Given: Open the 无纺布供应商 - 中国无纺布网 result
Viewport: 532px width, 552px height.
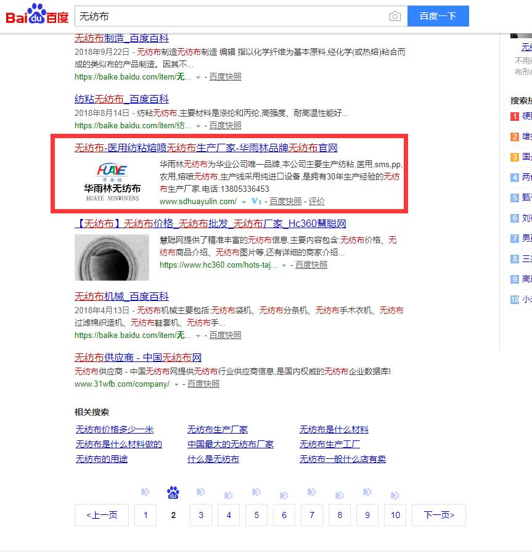Looking at the screenshot, I should [138, 358].
